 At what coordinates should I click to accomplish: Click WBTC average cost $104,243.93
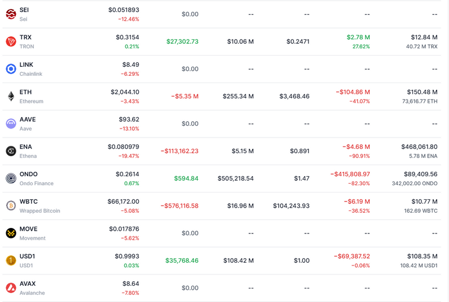point(291,206)
